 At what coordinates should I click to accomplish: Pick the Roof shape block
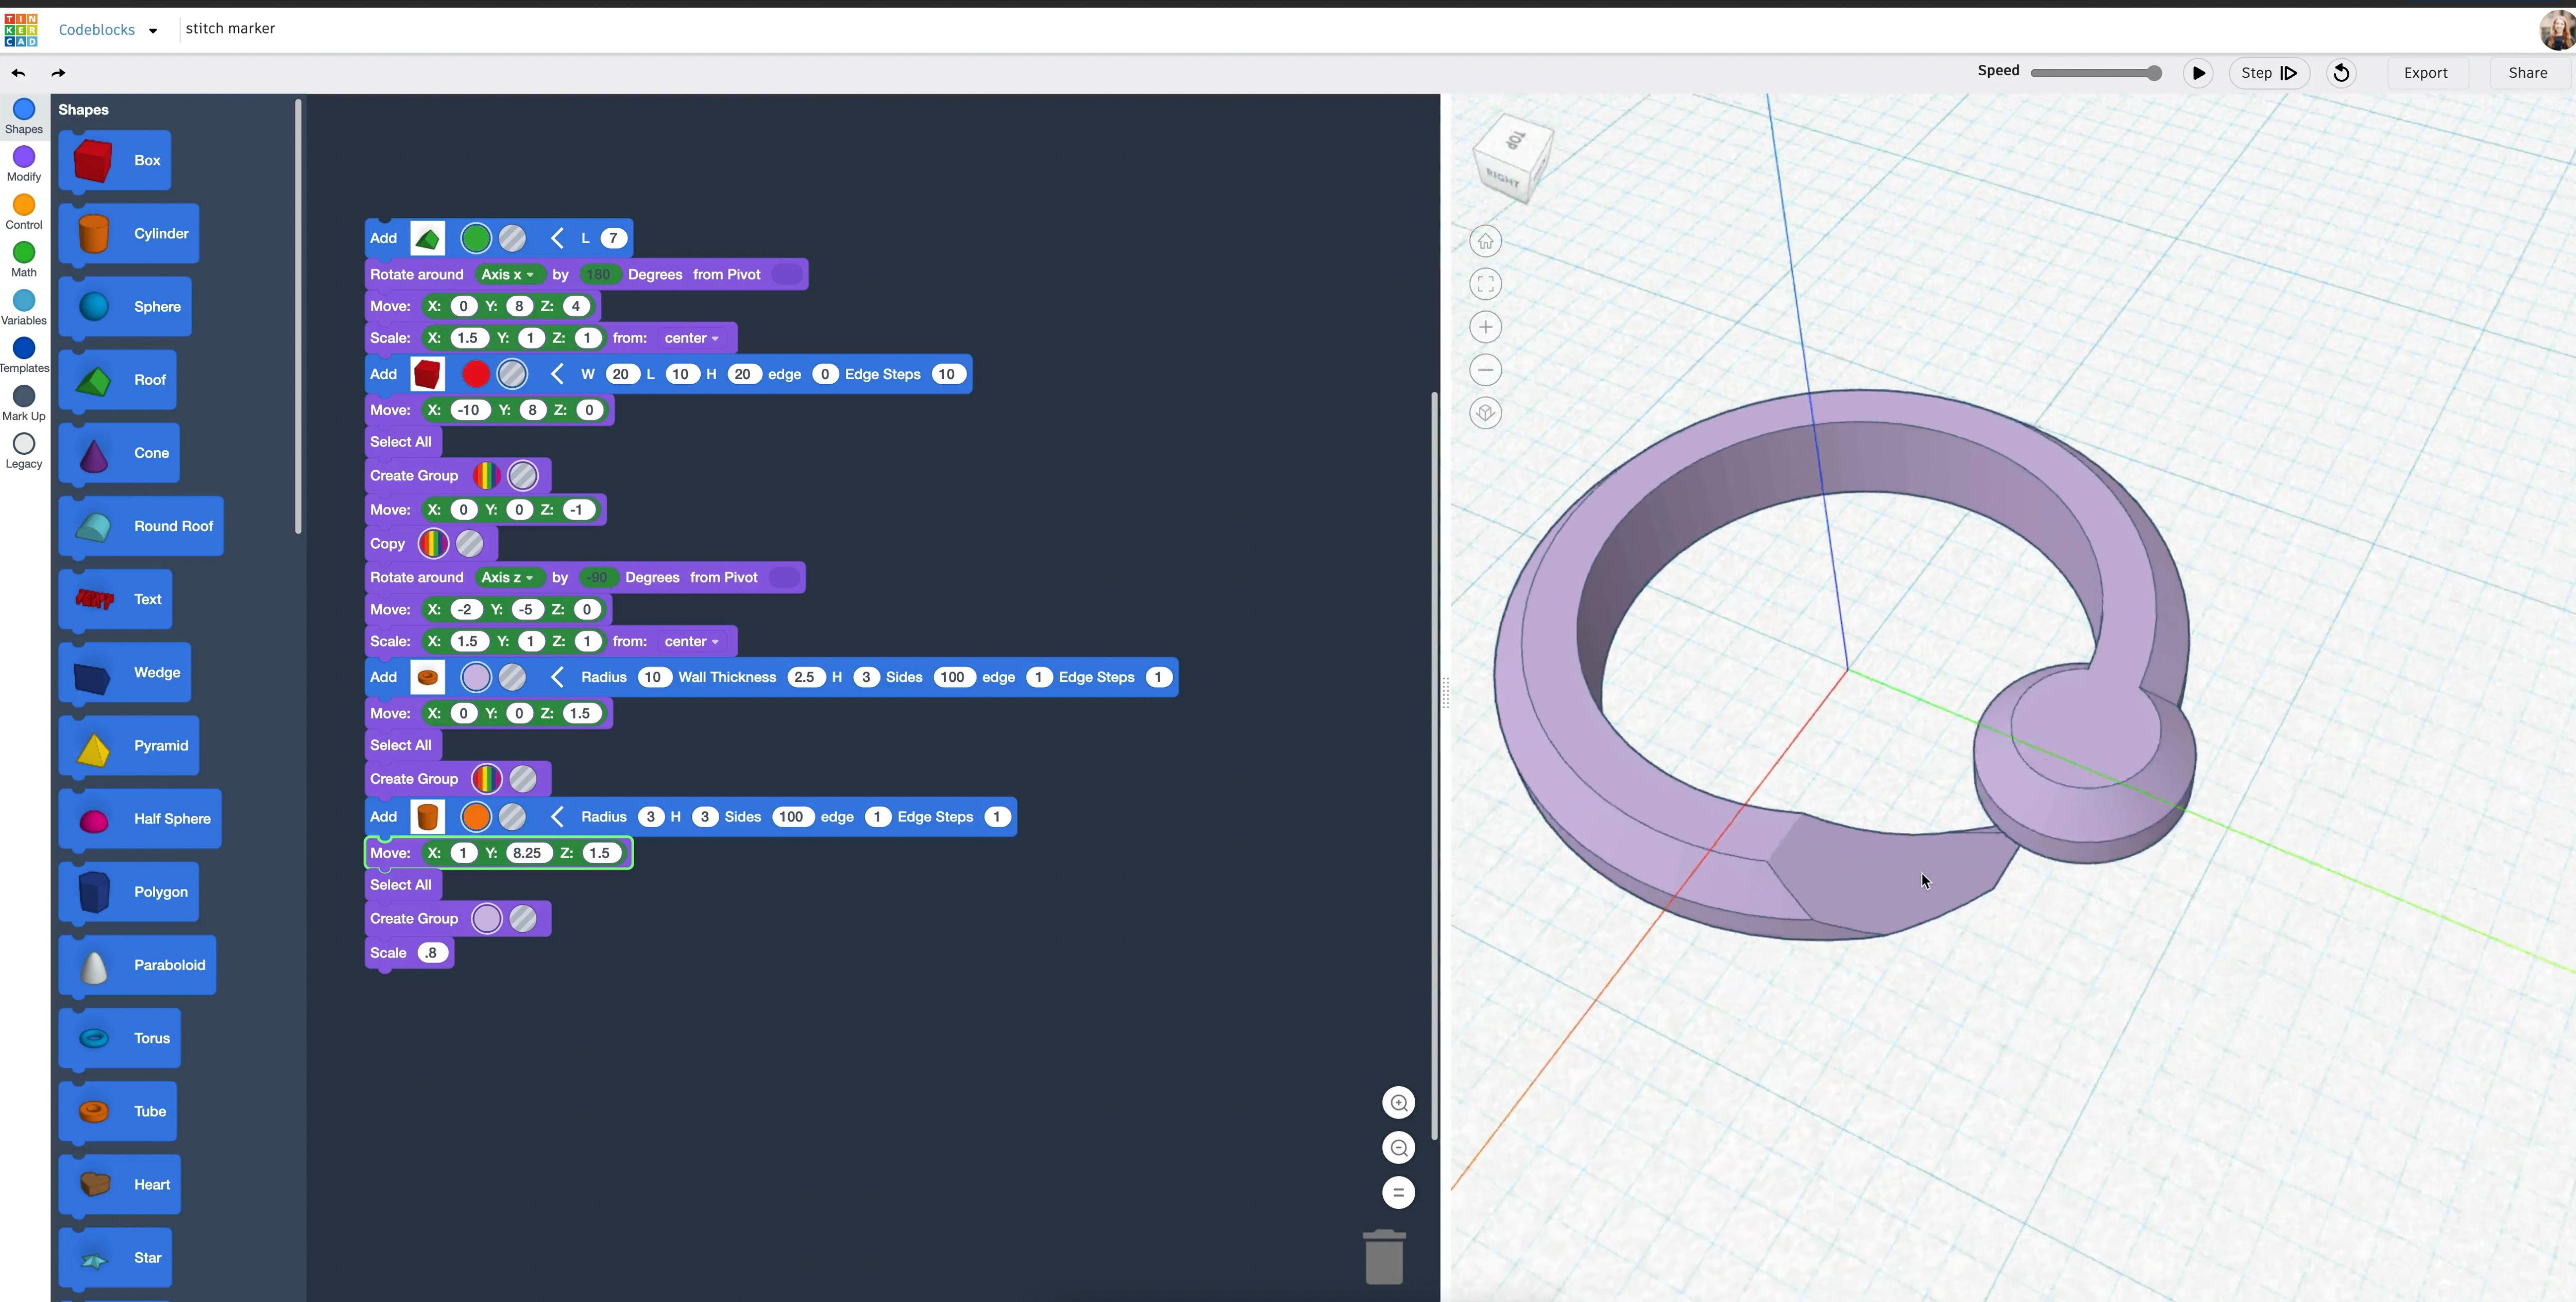pos(118,380)
